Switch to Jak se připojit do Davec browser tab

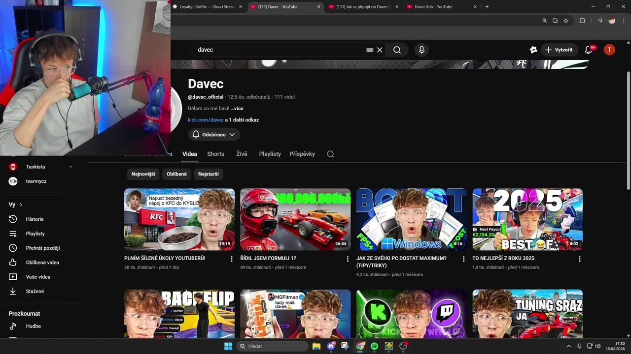point(363,7)
